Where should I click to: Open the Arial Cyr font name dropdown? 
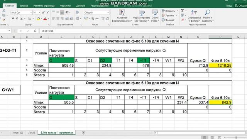(x=31, y=12)
